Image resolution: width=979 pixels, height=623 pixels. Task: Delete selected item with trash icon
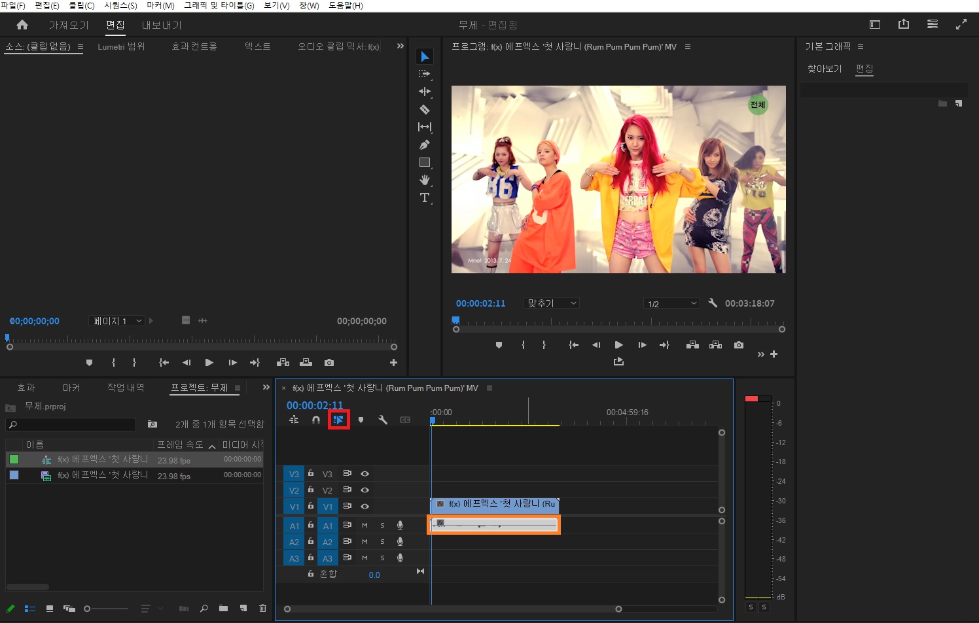click(x=262, y=608)
